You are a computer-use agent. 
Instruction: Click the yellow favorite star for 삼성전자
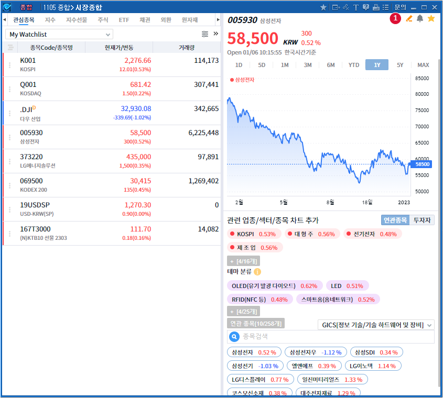click(x=431, y=19)
